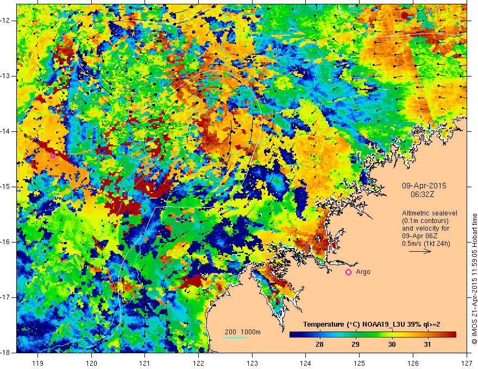
Task: Click the Argo legend circle marker
Action: pyautogui.click(x=348, y=272)
